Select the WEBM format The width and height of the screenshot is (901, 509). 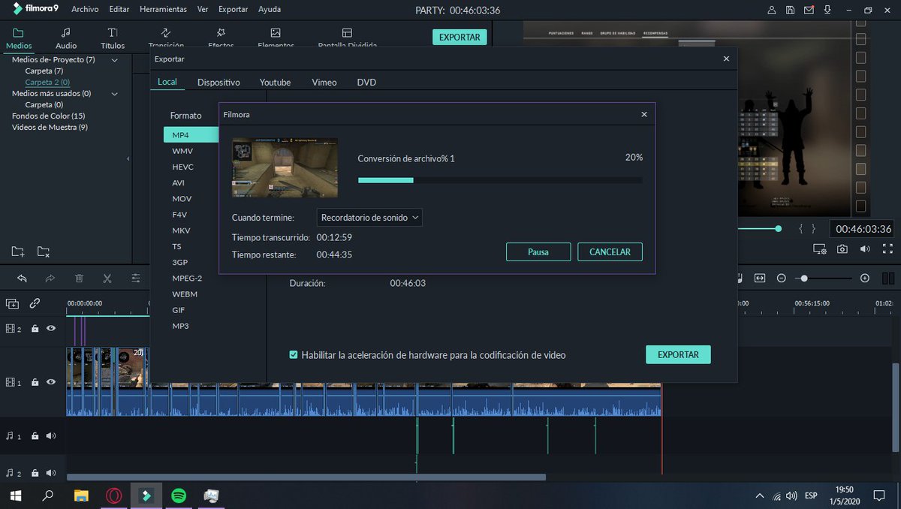pos(185,294)
